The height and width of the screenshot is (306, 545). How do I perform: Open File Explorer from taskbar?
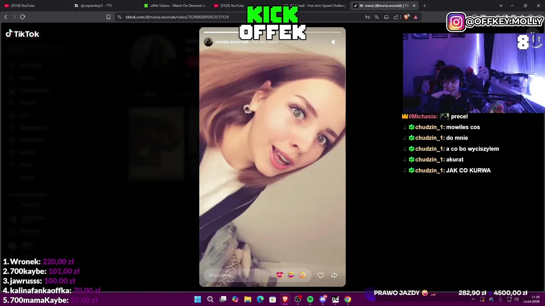pos(248,300)
